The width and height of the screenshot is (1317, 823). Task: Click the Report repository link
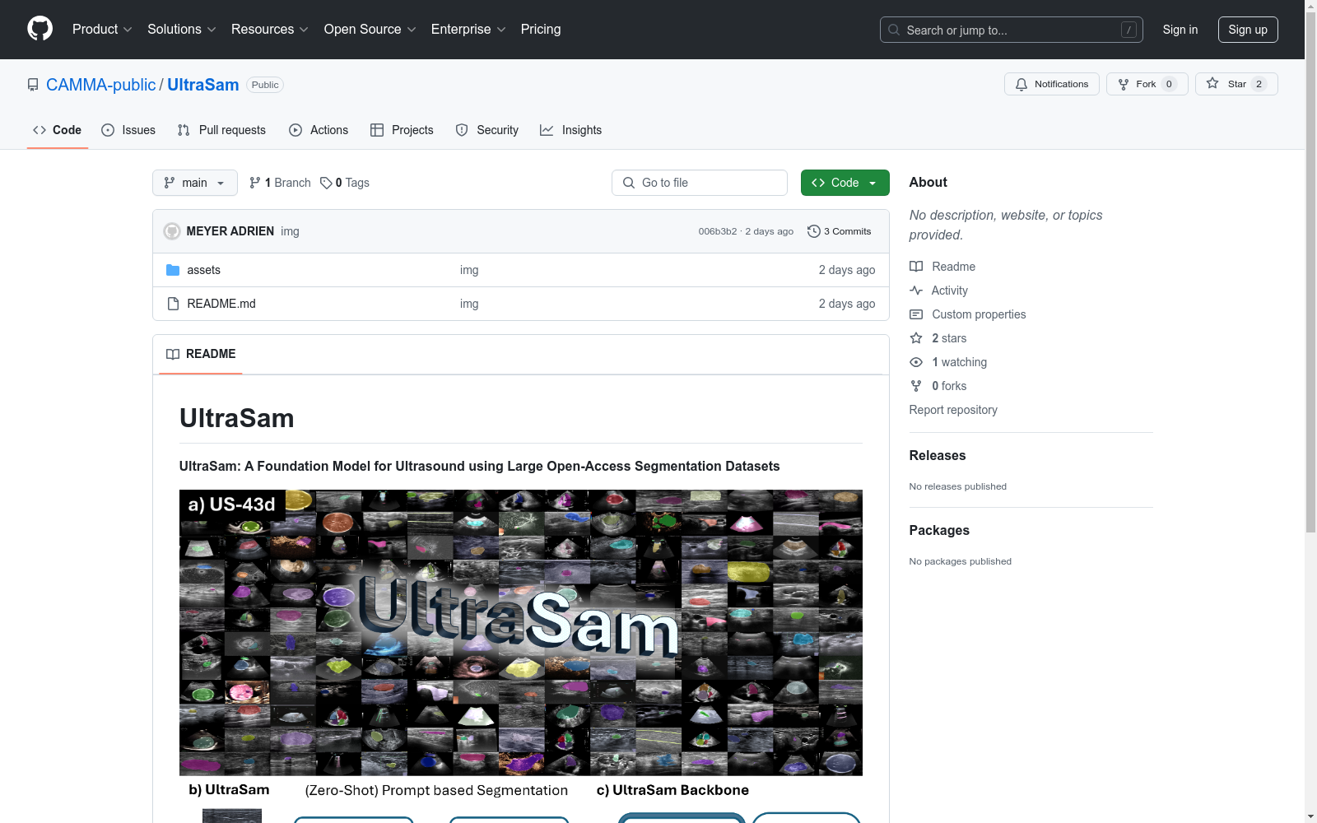click(x=952, y=410)
